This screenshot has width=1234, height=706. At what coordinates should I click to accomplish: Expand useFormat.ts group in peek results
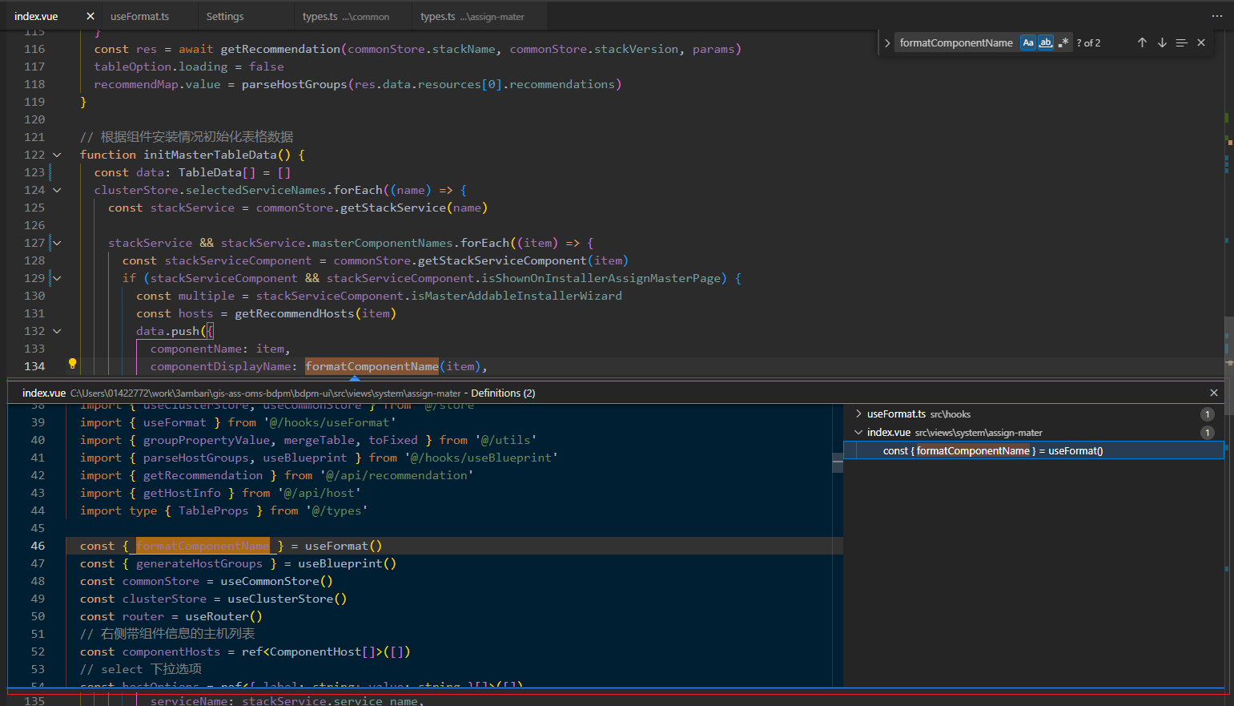tap(858, 414)
